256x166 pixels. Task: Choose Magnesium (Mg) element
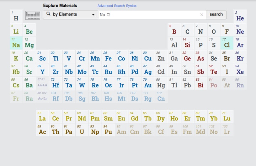point(29,43)
